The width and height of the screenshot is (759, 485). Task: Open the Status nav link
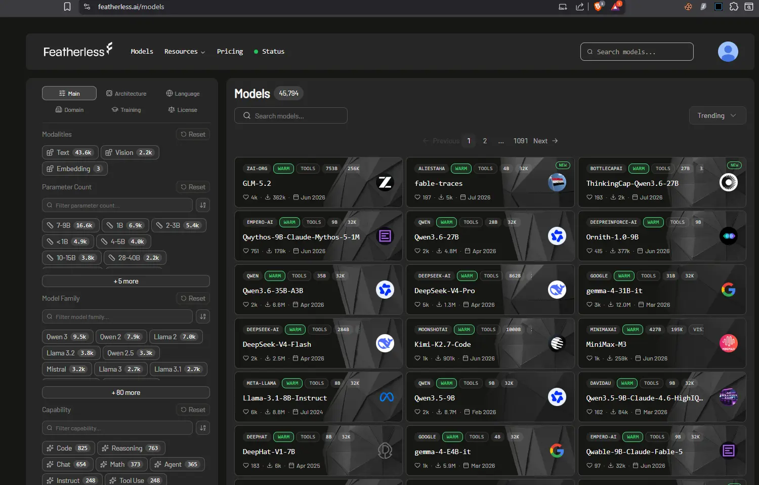coord(269,52)
